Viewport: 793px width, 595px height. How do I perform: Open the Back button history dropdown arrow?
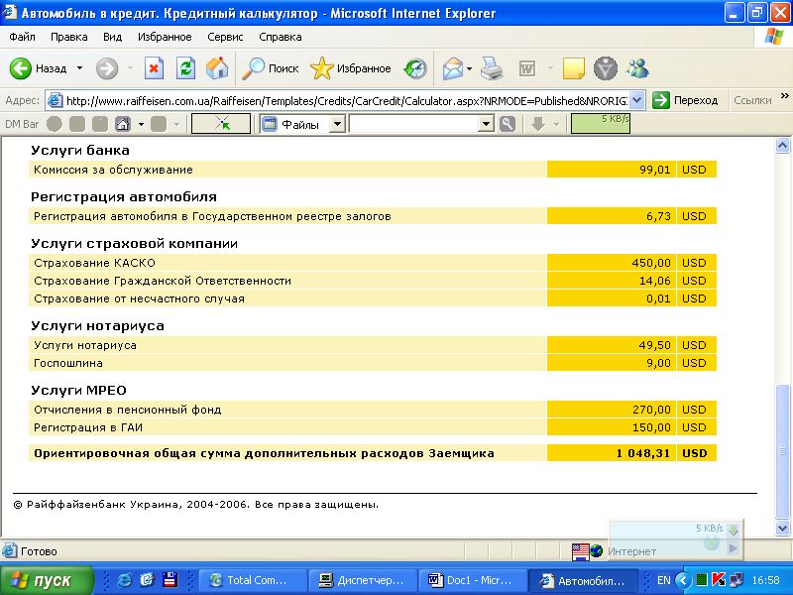(x=79, y=68)
